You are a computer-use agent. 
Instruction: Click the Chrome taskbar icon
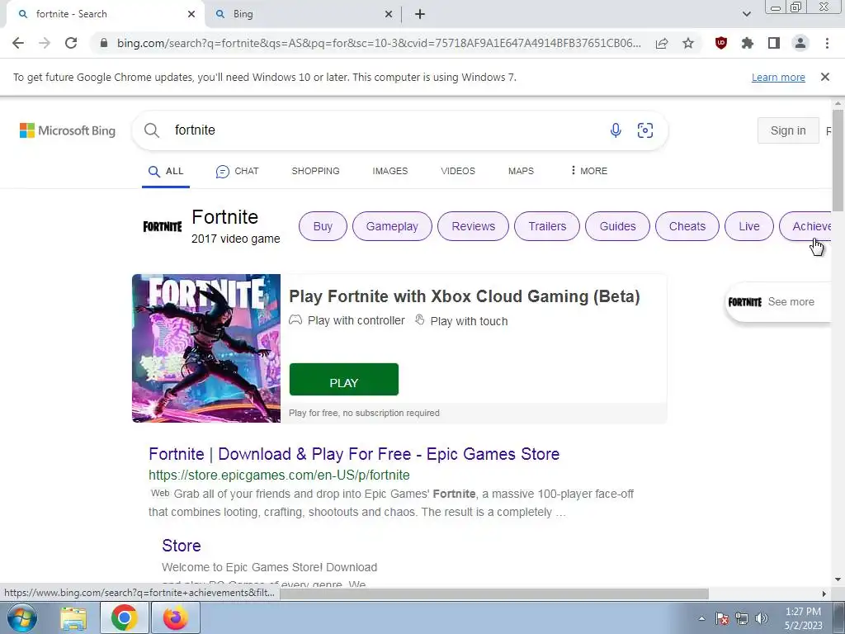pyautogui.click(x=124, y=617)
